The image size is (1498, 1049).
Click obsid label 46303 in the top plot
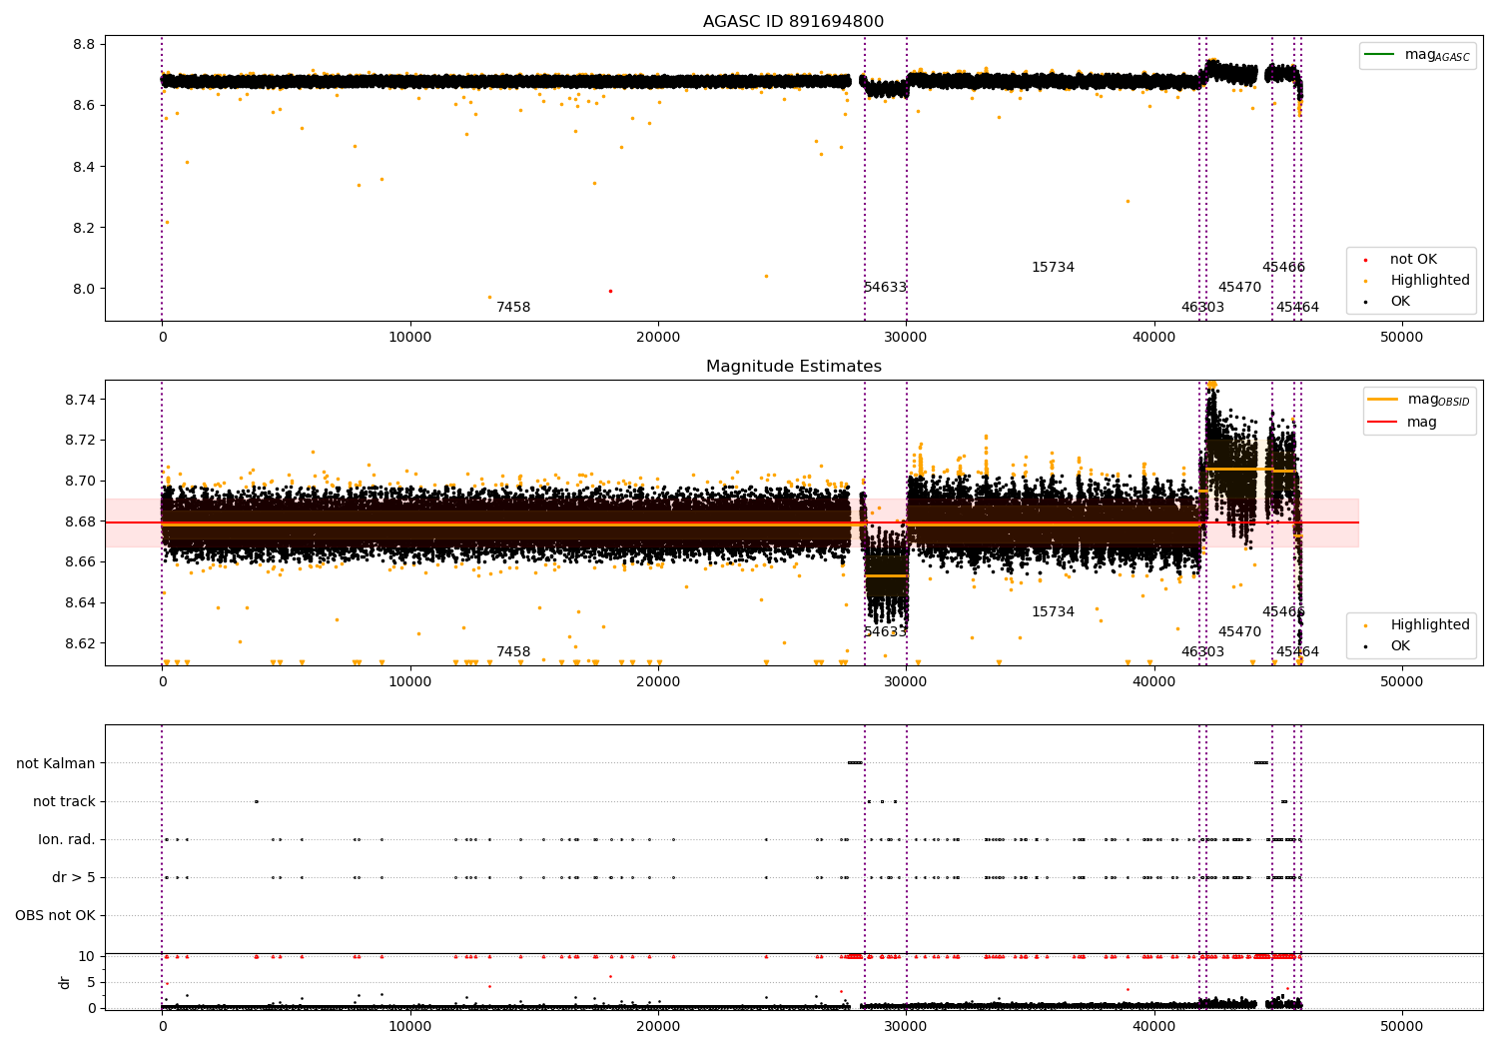tap(1202, 308)
